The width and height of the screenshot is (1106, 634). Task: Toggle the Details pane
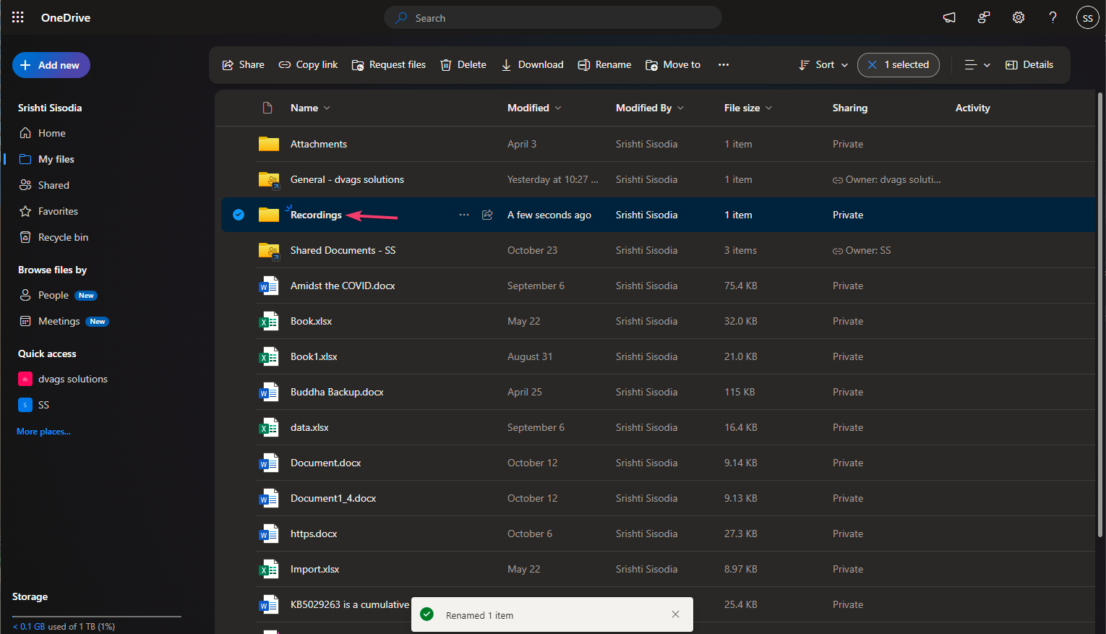[x=1029, y=64]
